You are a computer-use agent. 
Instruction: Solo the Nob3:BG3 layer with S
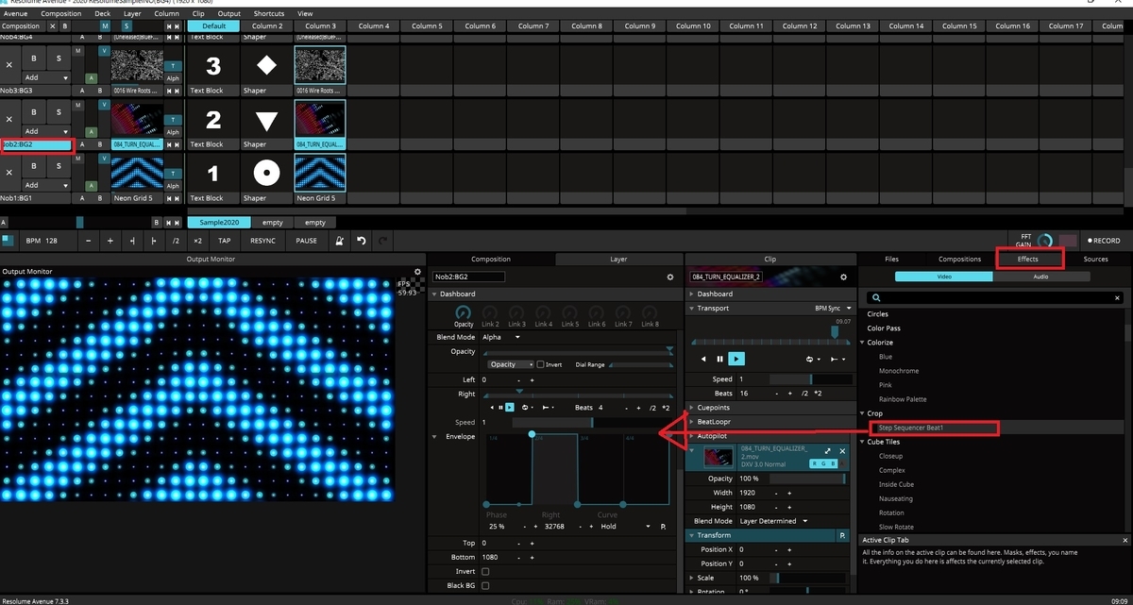[x=58, y=59]
